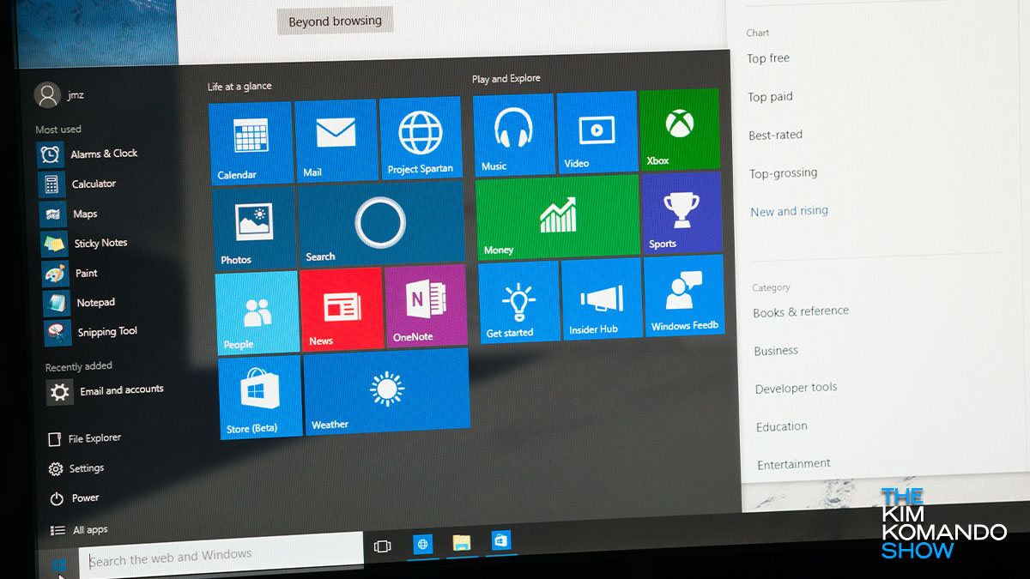
Task: Expand the All apps list
Action: pos(89,530)
